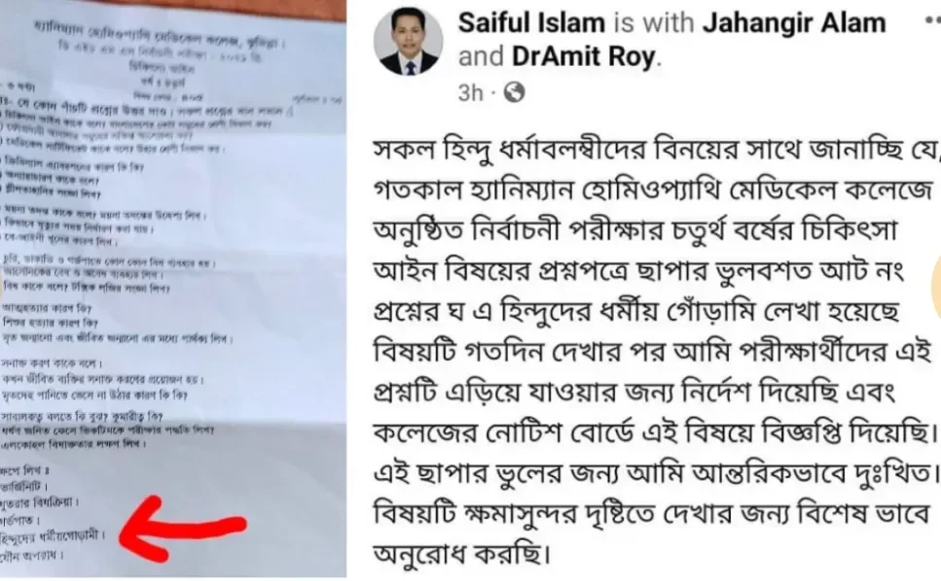This screenshot has width=941, height=581.
Task: Click the 'ভার্জিনিটি' line in the photo
Action: click(24, 487)
